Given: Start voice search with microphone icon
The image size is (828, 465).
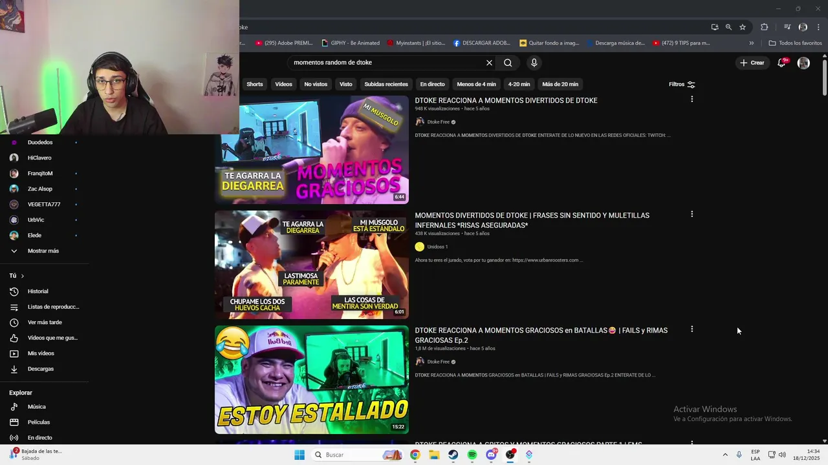Looking at the screenshot, I should pyautogui.click(x=534, y=63).
